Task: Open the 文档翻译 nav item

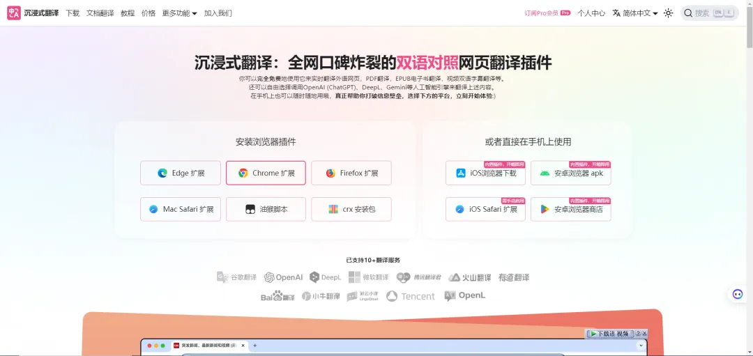Action: [x=100, y=13]
